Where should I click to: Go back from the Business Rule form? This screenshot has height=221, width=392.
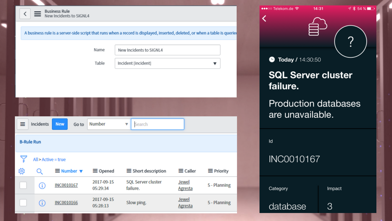tap(25, 14)
